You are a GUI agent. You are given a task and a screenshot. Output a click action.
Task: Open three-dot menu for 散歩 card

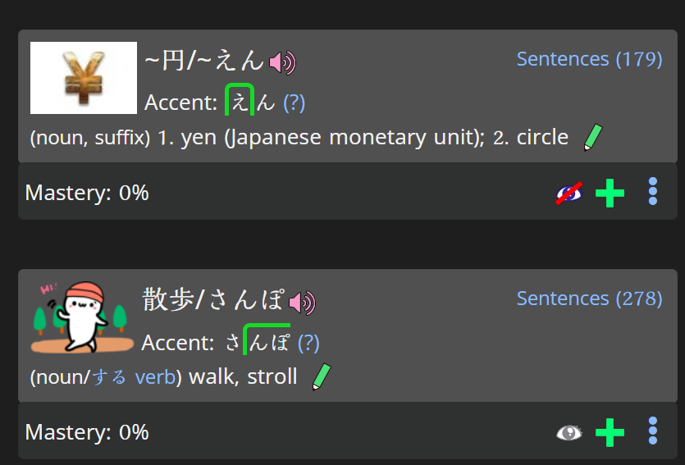[x=653, y=431]
